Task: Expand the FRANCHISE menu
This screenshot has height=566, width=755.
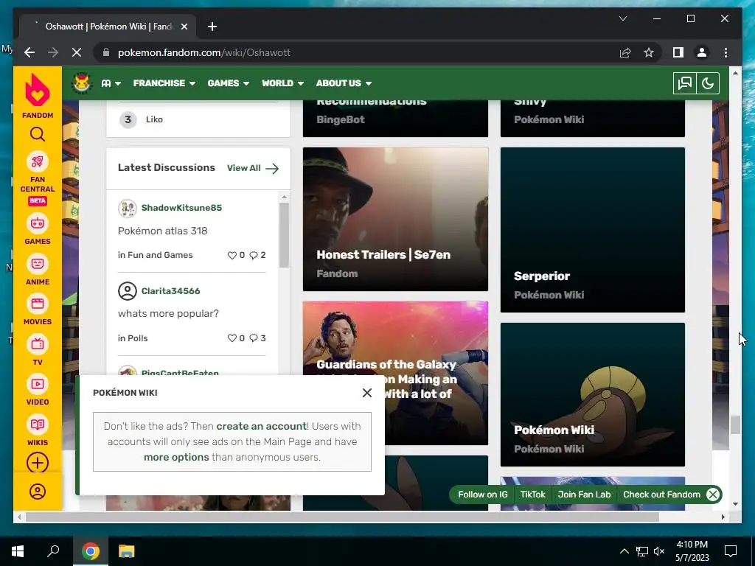Action: (x=164, y=83)
